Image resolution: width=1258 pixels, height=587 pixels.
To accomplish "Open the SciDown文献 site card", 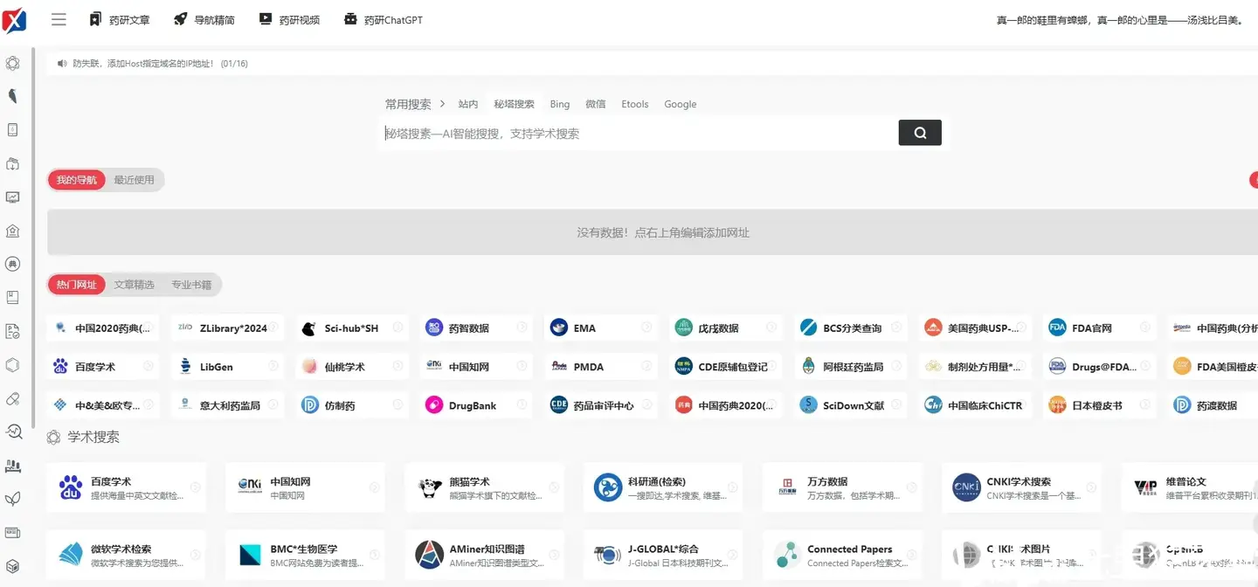I will click(851, 404).
